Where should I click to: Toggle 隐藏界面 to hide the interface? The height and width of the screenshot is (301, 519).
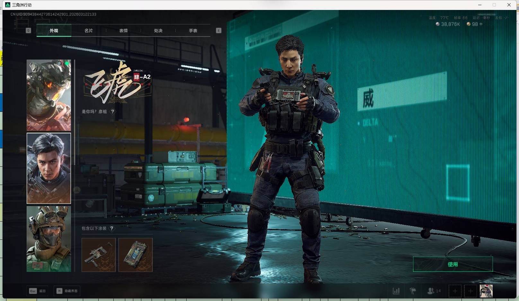pyautogui.click(x=67, y=291)
